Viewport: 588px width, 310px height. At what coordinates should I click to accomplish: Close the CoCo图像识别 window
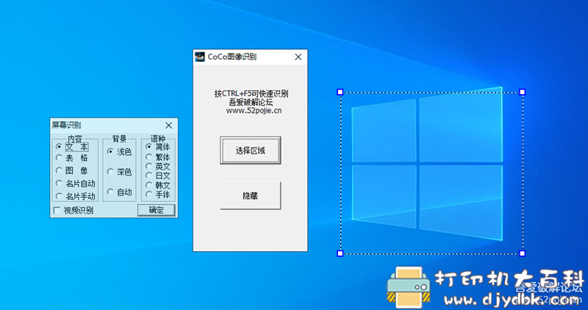pyautogui.click(x=298, y=57)
